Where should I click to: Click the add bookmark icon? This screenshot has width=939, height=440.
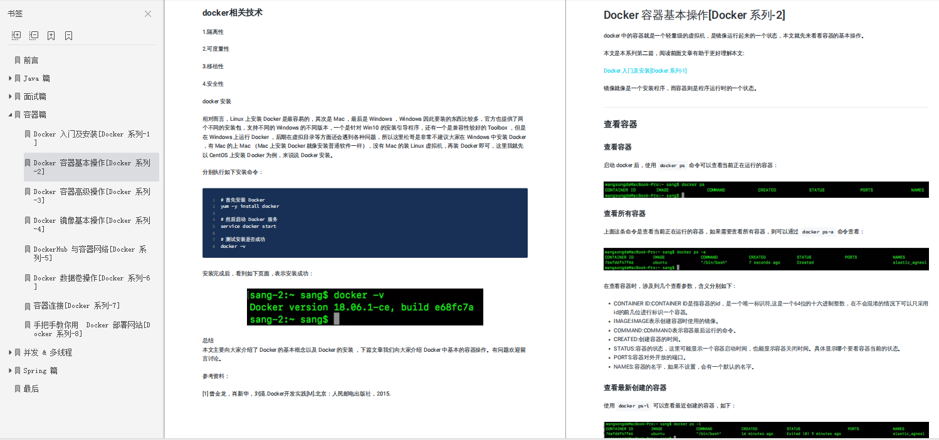click(51, 36)
